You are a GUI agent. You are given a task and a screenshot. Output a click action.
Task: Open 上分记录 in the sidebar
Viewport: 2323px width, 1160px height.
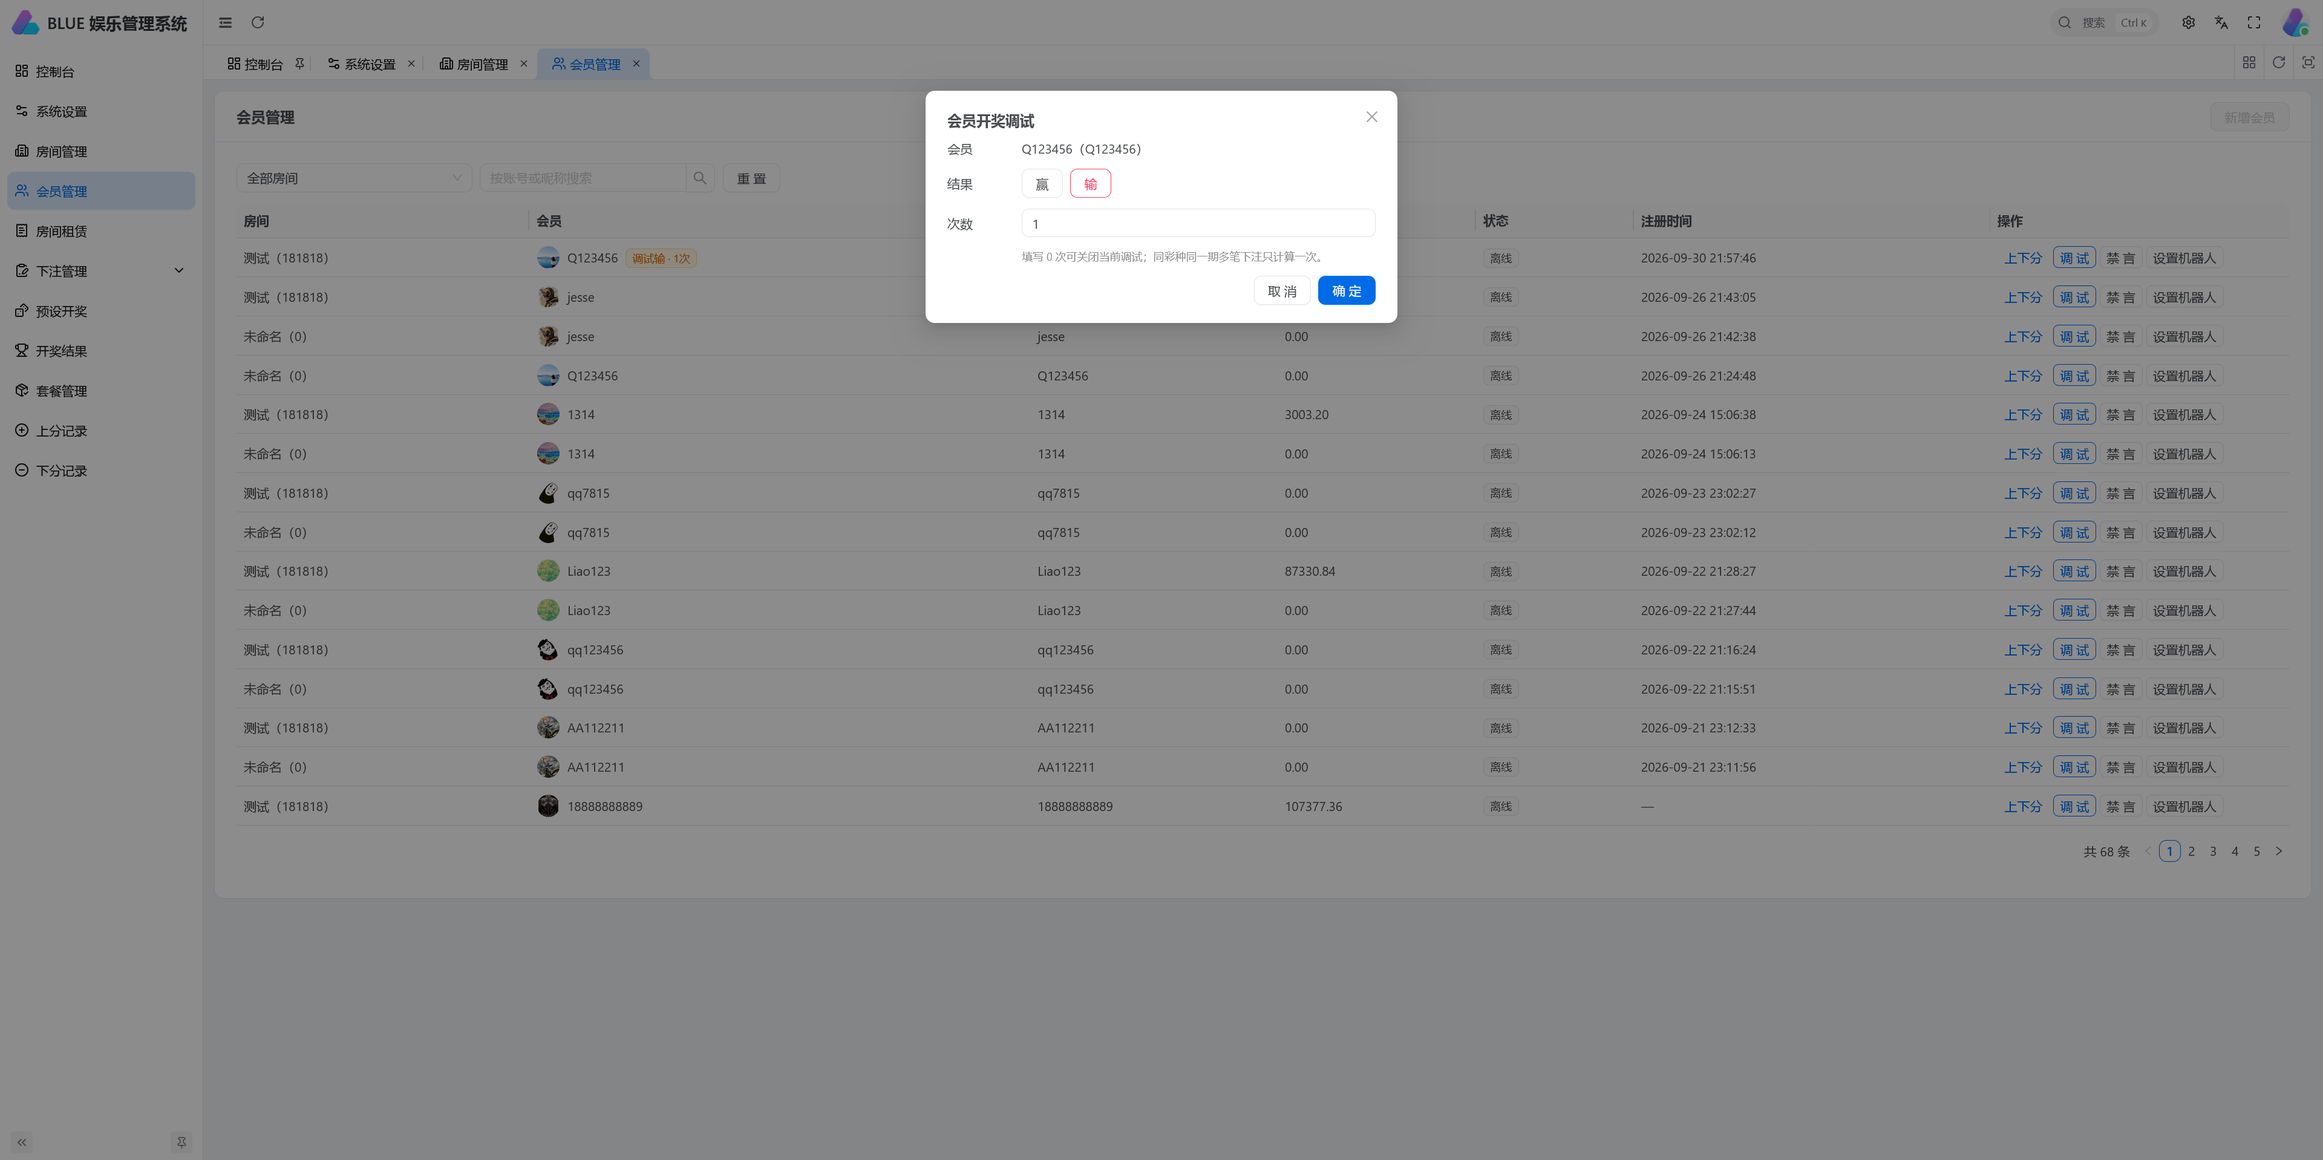click(101, 431)
